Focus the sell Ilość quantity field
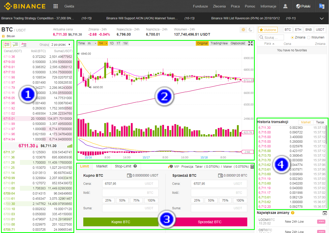Image resolution: width=329 pixels, height=233 pixels. [219, 193]
